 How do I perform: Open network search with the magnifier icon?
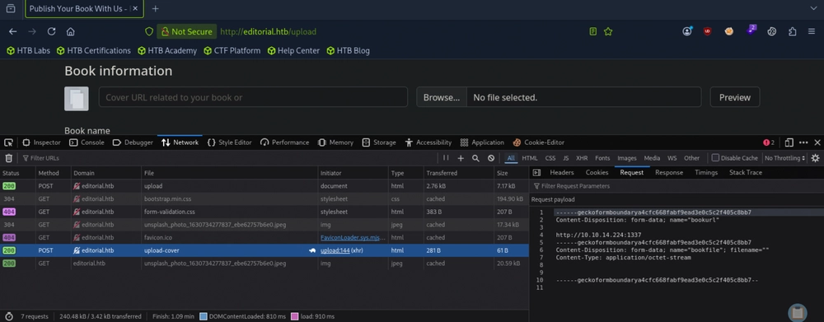click(475, 158)
